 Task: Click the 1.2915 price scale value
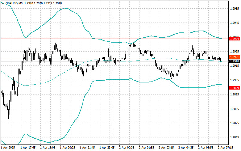[235, 66]
